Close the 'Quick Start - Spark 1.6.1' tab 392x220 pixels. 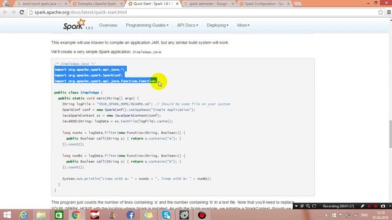coord(177,4)
